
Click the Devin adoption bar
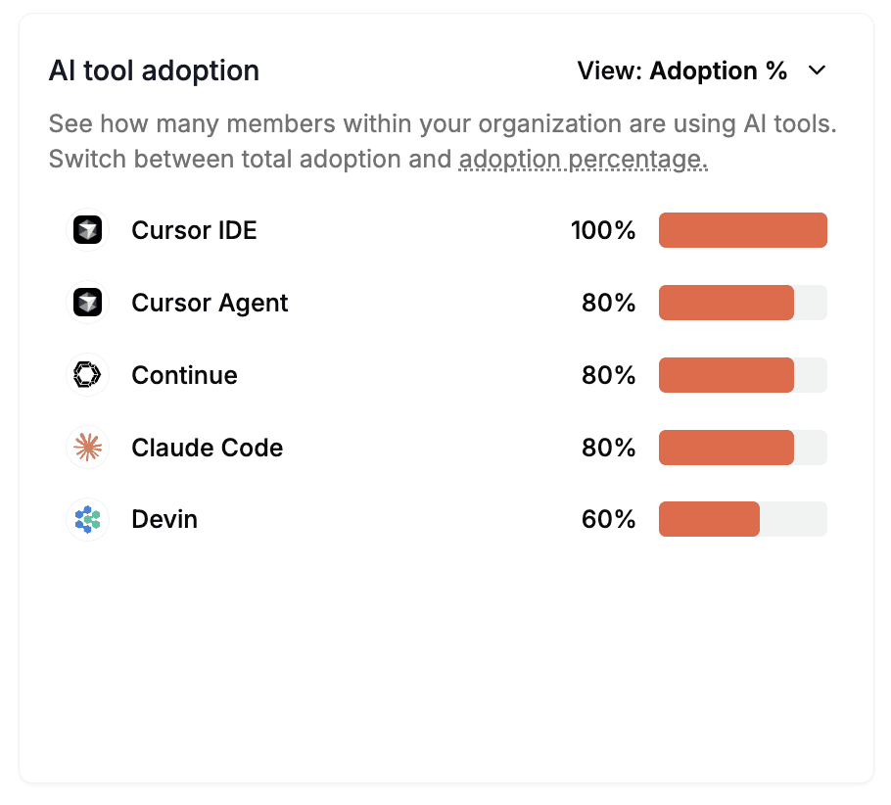pos(742,519)
